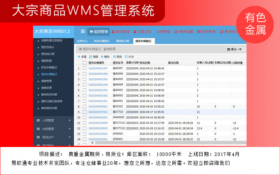Image resolution: width=280 pixels, height=175 pixels.
Task: Check the box for SG20200420001
Action: [x=85, y=107]
